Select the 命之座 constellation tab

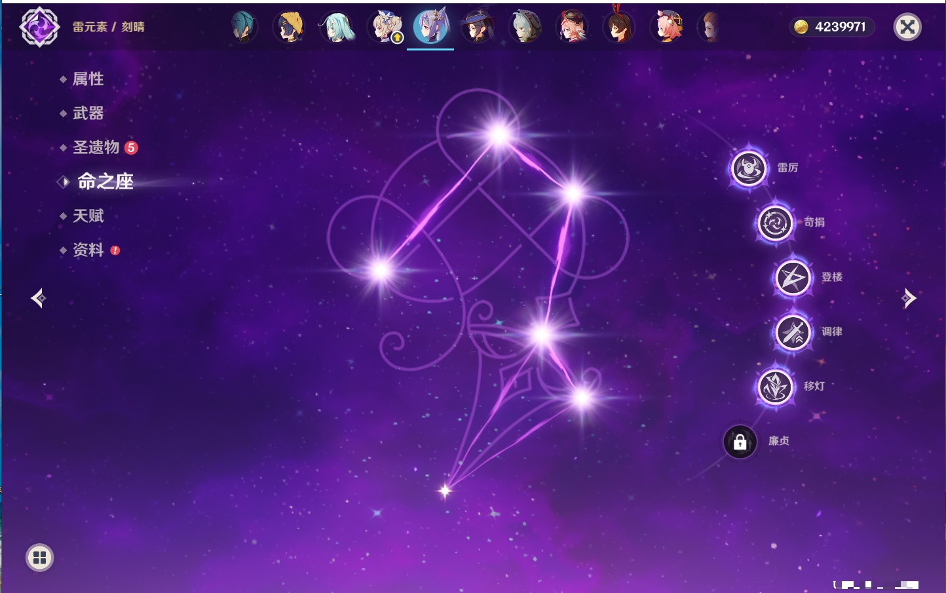pyautogui.click(x=105, y=182)
